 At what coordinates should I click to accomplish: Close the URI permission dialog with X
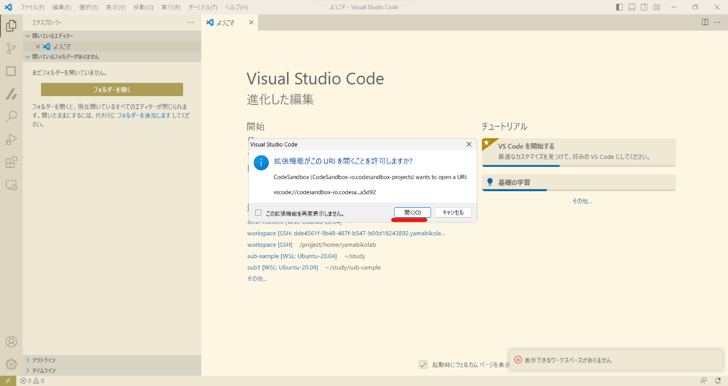[x=469, y=144]
